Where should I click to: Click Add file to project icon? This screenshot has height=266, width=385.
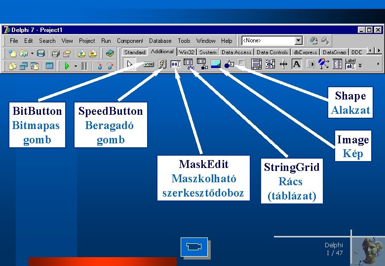(81, 53)
